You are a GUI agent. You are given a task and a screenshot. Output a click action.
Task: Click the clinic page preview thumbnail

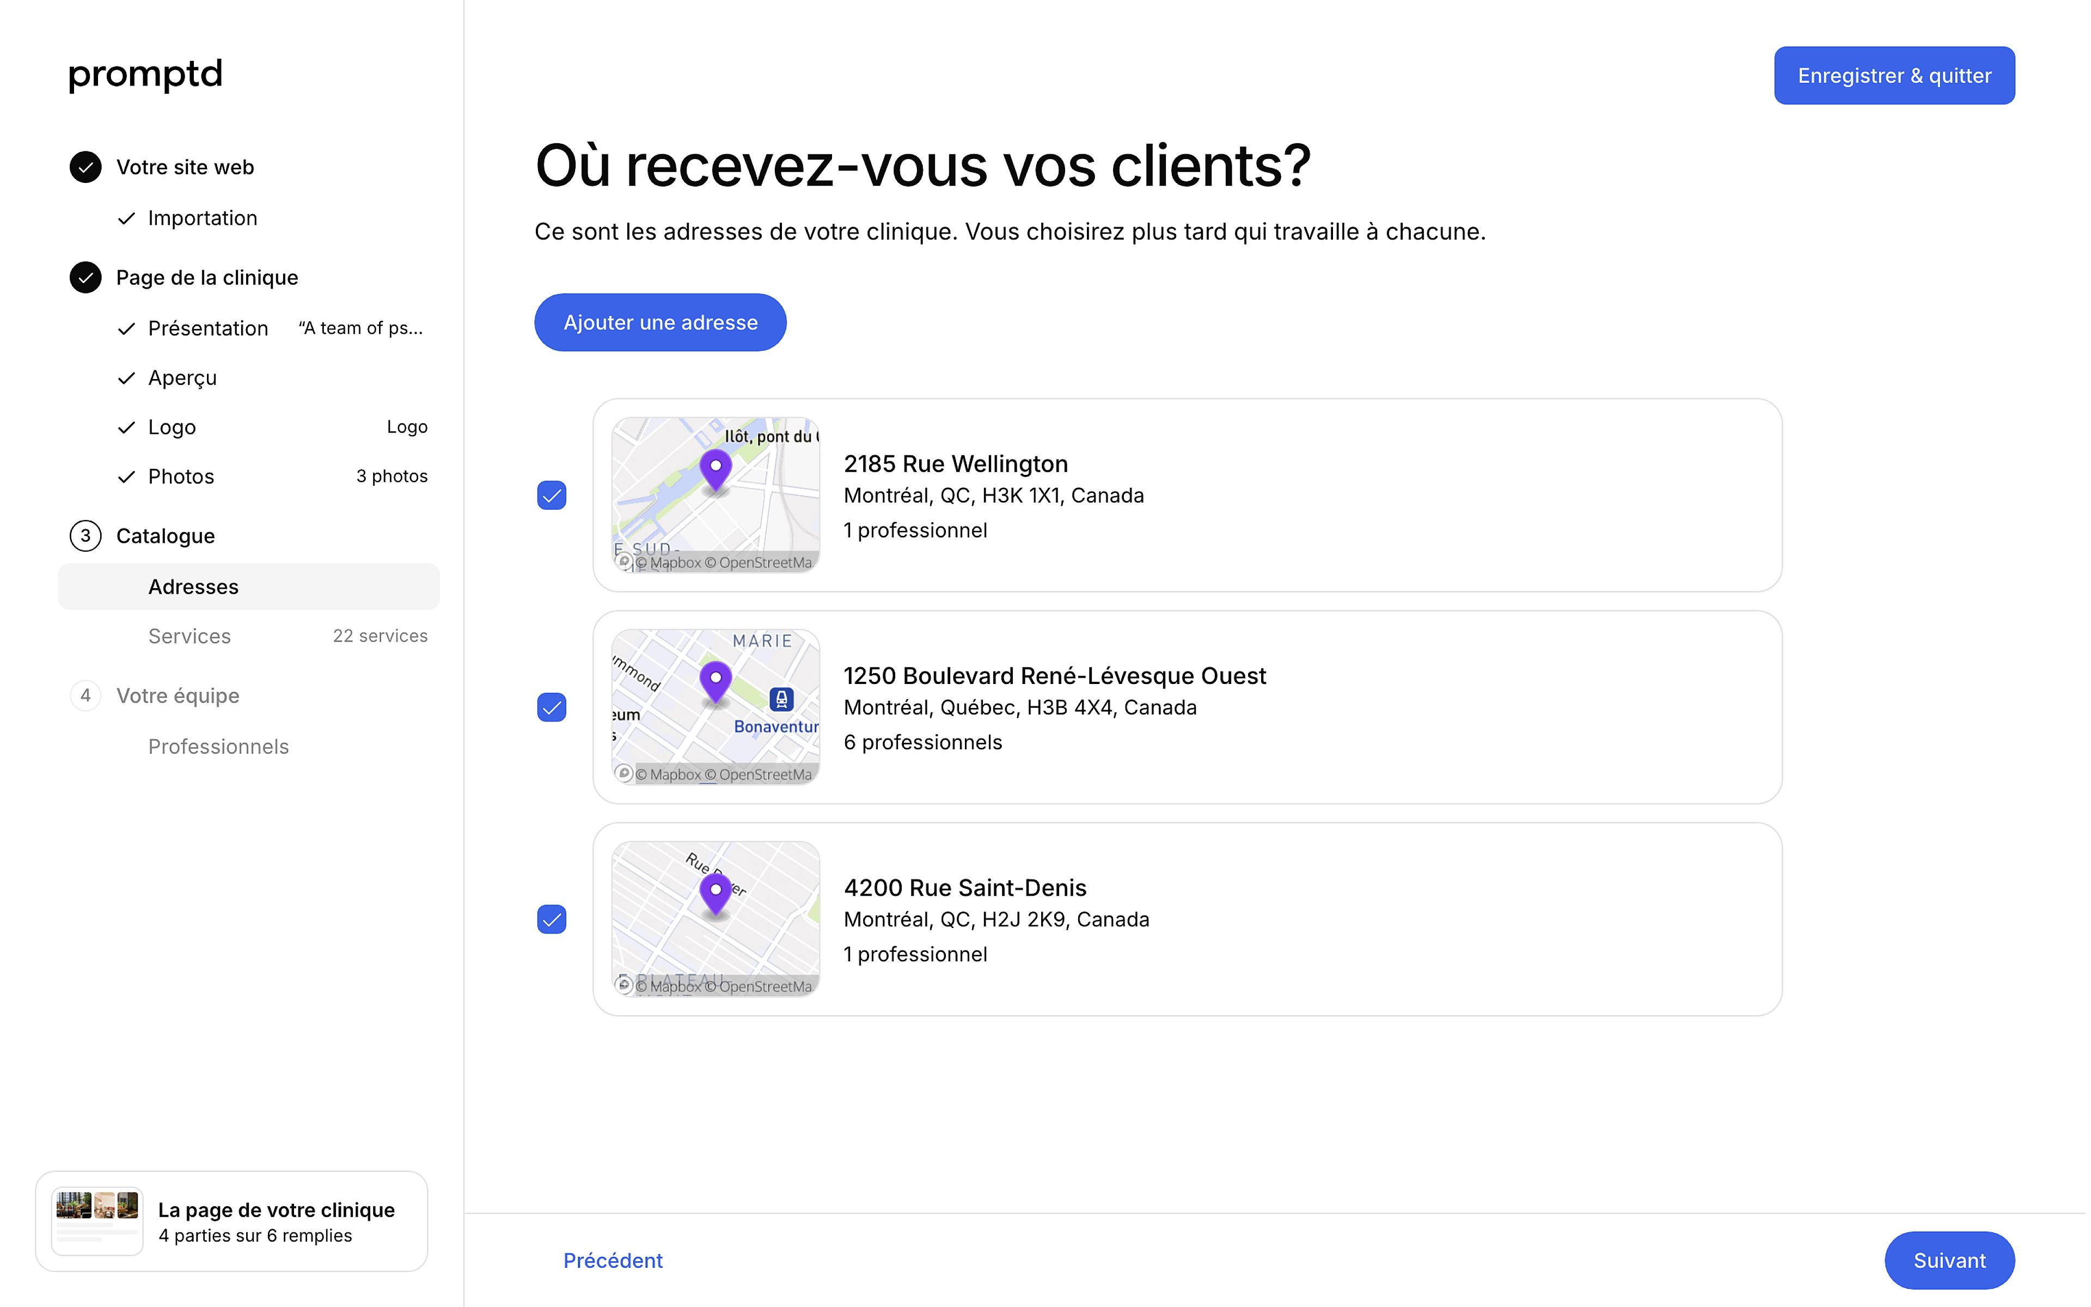coord(97,1222)
